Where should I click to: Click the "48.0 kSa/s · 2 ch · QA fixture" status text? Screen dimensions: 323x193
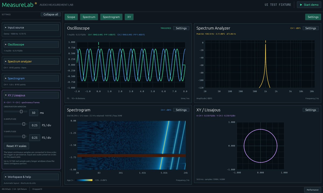click(x=15, y=189)
